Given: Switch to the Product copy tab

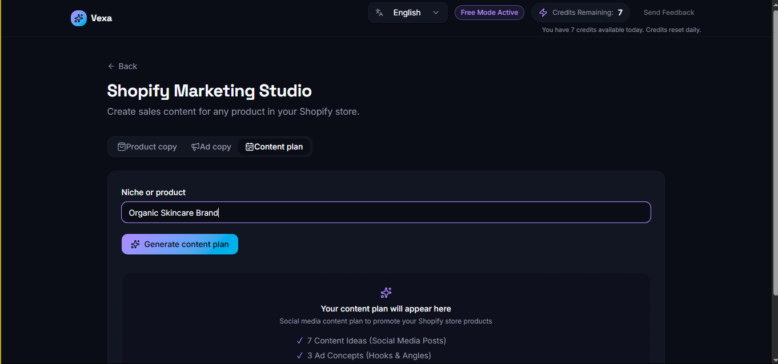Looking at the screenshot, I should (x=147, y=147).
